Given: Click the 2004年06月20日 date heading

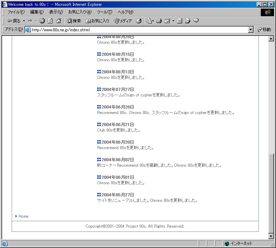Looking at the screenshot, I should tap(118, 142).
